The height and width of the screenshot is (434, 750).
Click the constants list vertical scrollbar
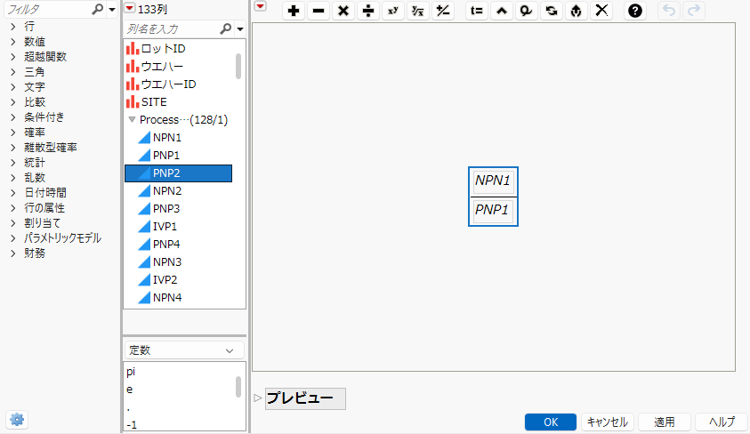pyautogui.click(x=238, y=387)
